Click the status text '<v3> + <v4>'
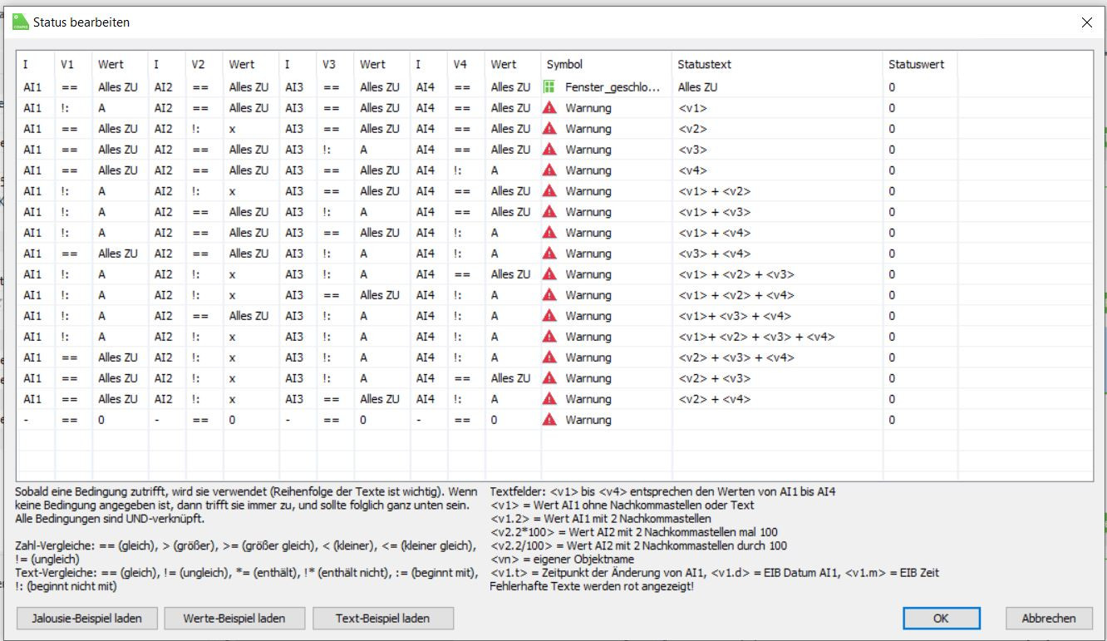Screen dimensions: 1107x641 tap(714, 253)
